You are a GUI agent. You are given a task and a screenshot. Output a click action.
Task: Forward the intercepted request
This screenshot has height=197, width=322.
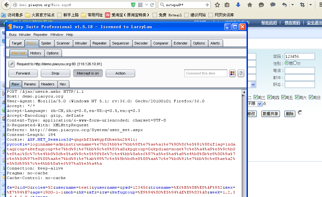23,73
